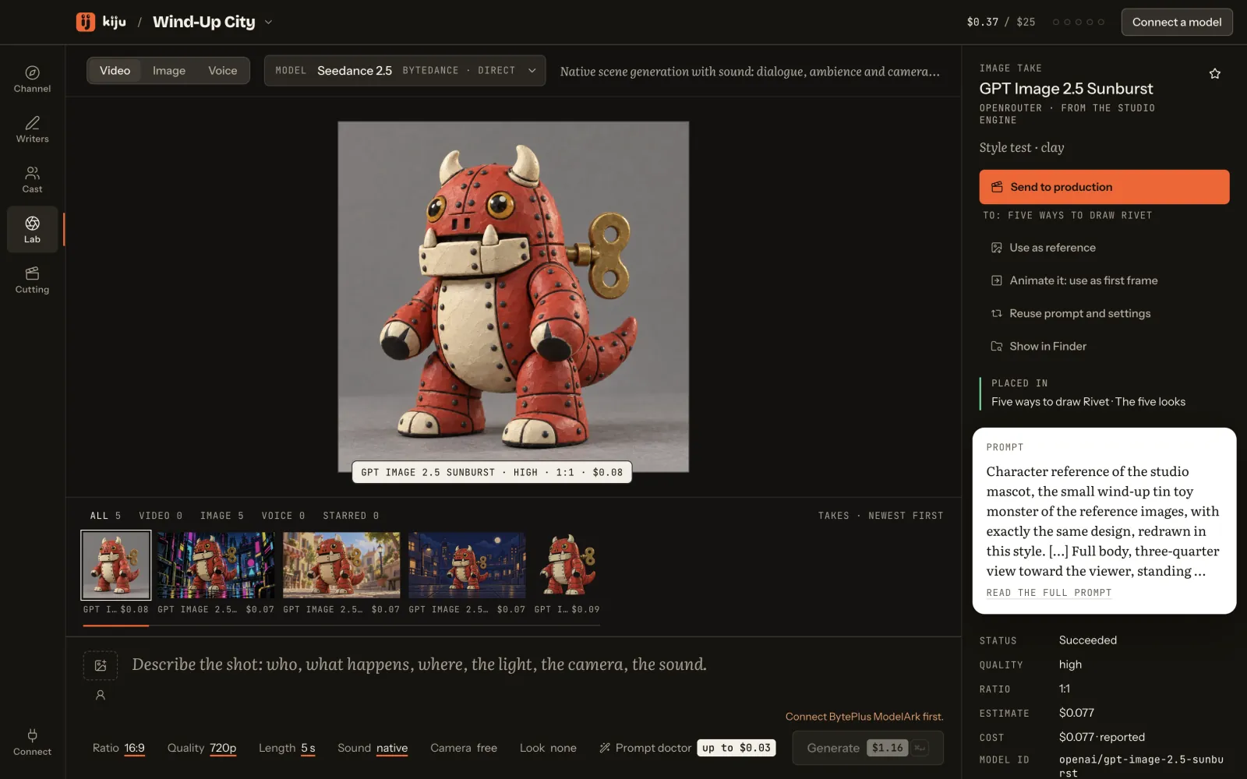The width and height of the screenshot is (1247, 779).
Task: Open the Cutting sidebar section
Action: point(32,280)
